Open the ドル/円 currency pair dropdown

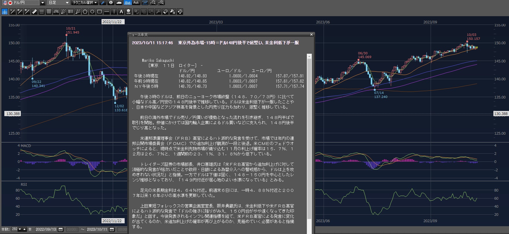[x=43, y=3]
